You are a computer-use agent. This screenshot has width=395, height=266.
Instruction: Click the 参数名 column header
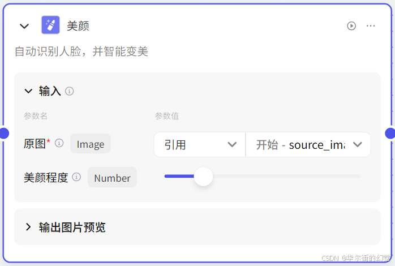point(36,116)
